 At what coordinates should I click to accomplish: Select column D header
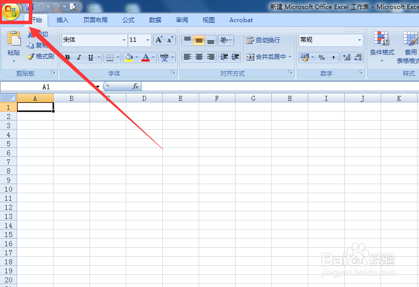coord(144,98)
